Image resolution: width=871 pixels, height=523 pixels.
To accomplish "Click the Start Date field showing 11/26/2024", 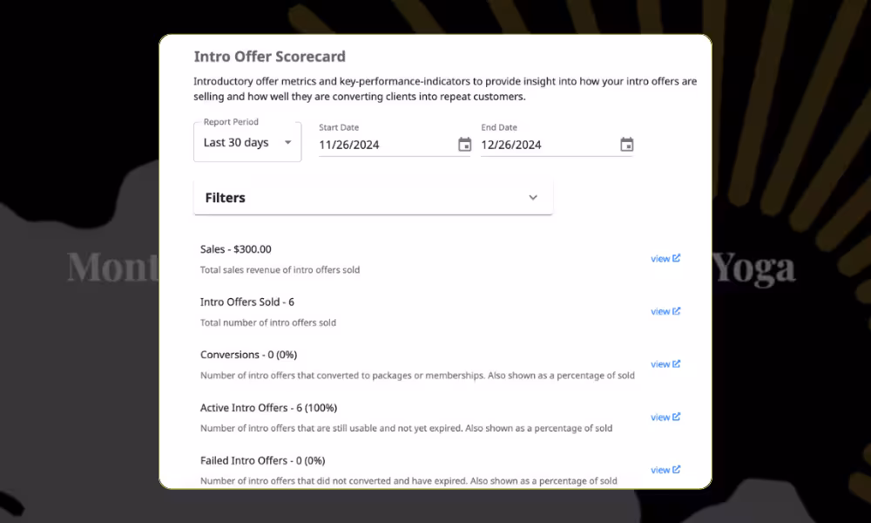I will 383,145.
